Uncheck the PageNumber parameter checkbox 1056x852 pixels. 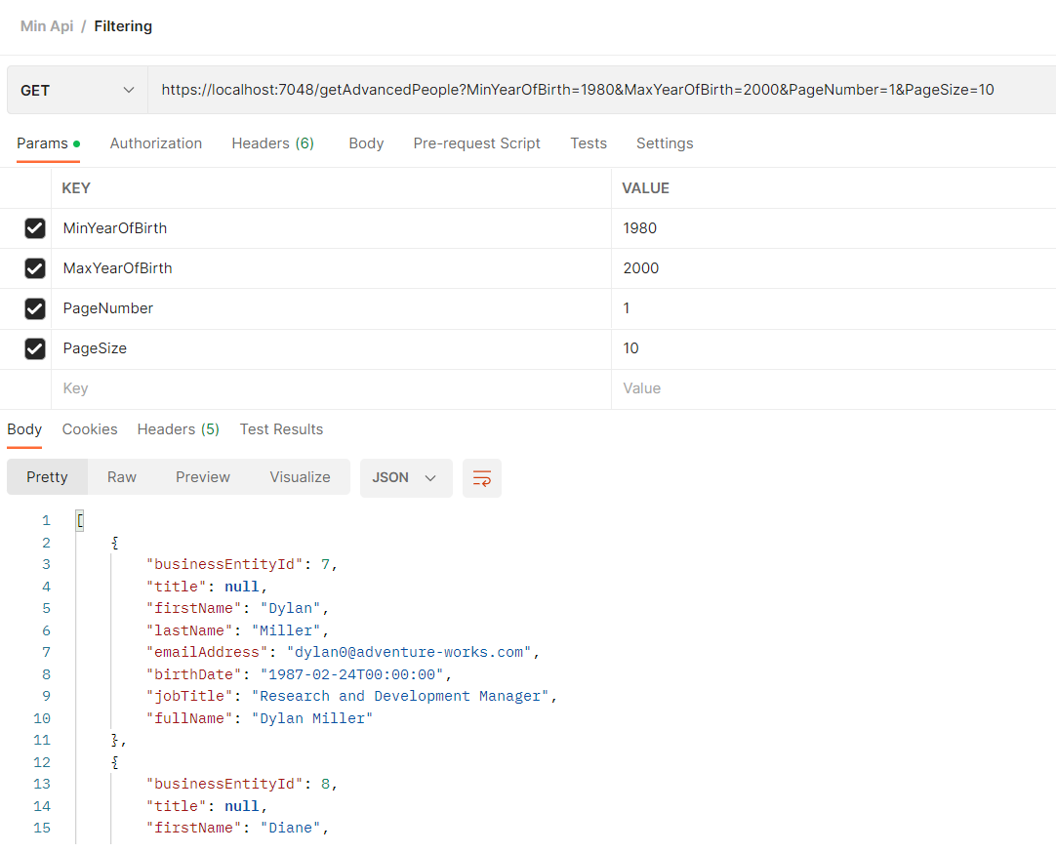[x=35, y=308]
